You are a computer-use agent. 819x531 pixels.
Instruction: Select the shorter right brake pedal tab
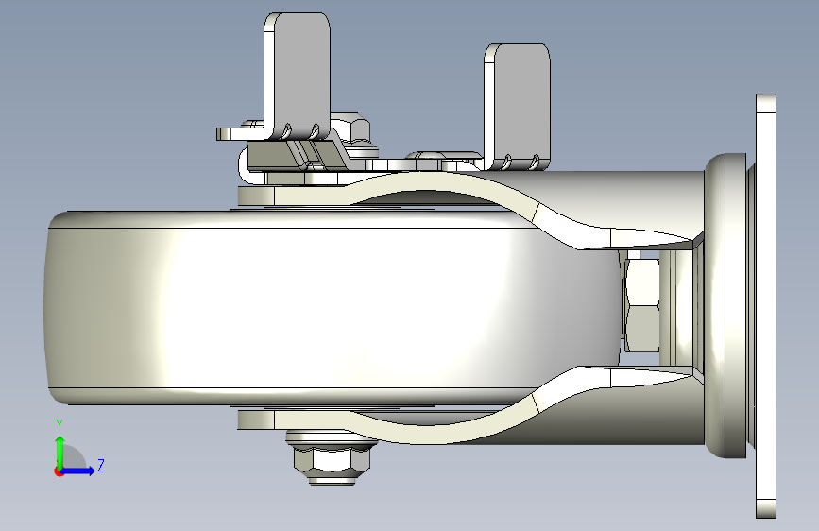[x=517, y=105]
